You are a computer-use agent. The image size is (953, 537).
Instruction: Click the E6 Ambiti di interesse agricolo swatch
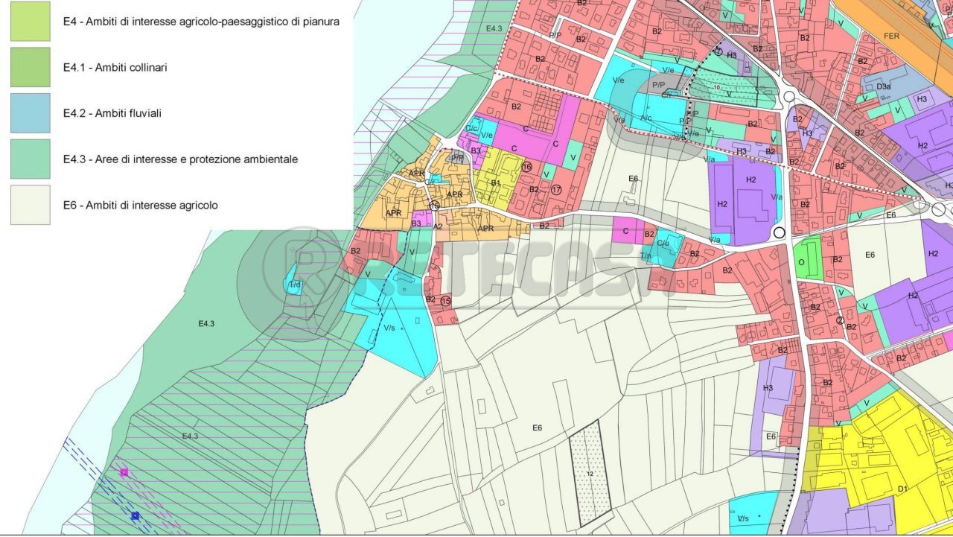pyautogui.click(x=30, y=205)
